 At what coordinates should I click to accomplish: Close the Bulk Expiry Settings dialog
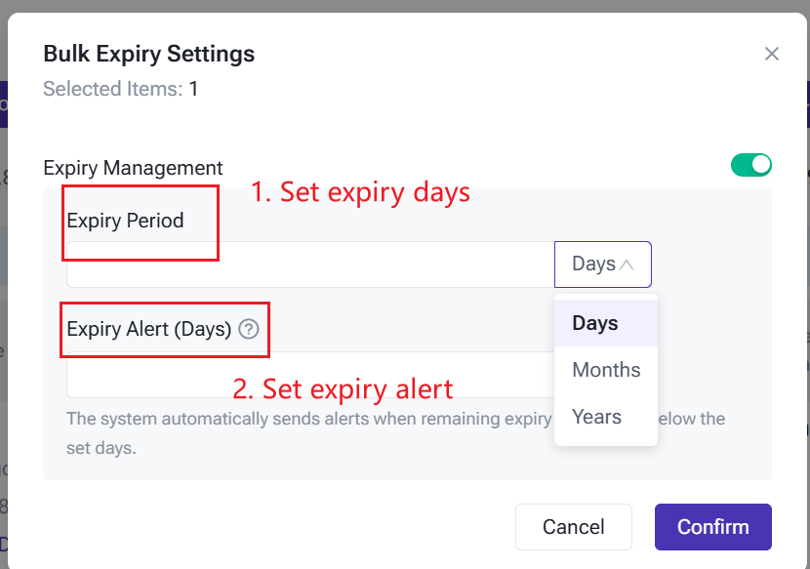point(771,54)
